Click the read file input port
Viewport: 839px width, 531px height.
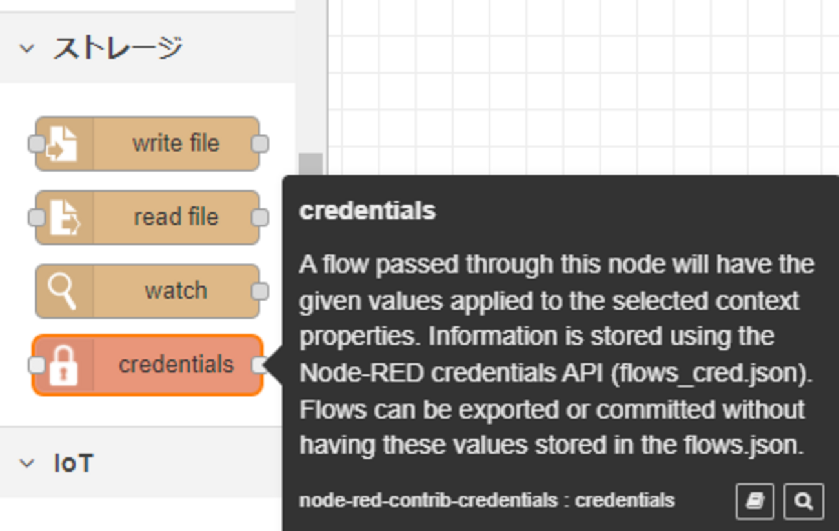(x=36, y=218)
